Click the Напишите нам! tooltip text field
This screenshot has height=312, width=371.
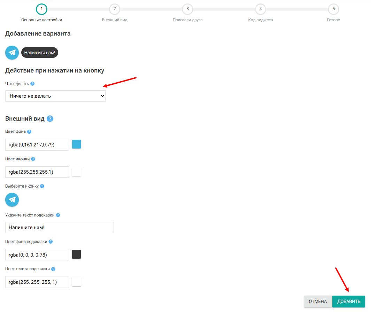(60, 227)
